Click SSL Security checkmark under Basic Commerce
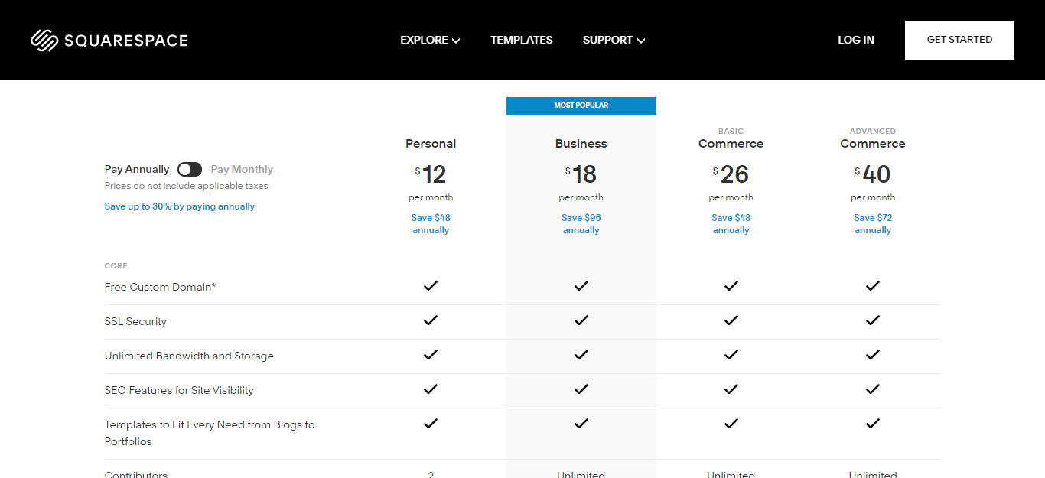 [x=731, y=320]
